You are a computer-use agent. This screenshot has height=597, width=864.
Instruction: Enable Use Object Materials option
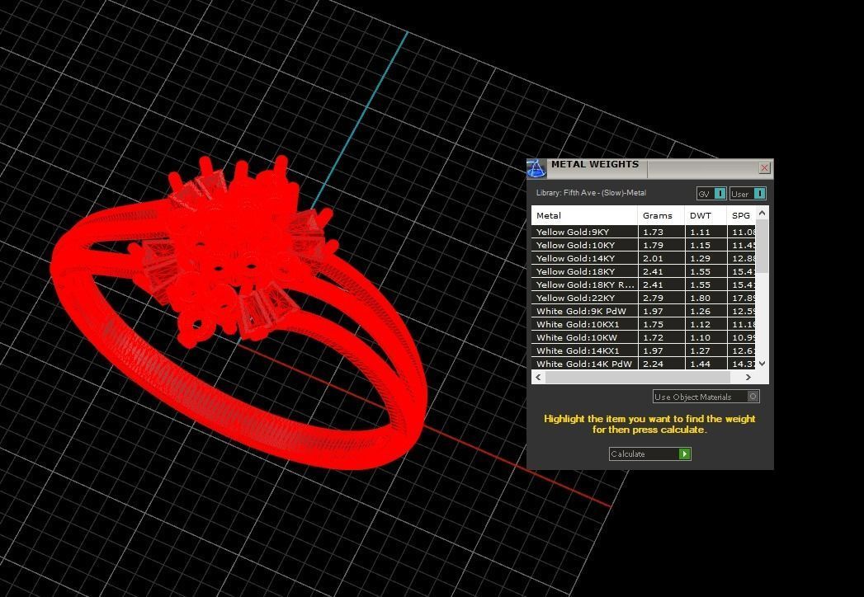pos(706,397)
